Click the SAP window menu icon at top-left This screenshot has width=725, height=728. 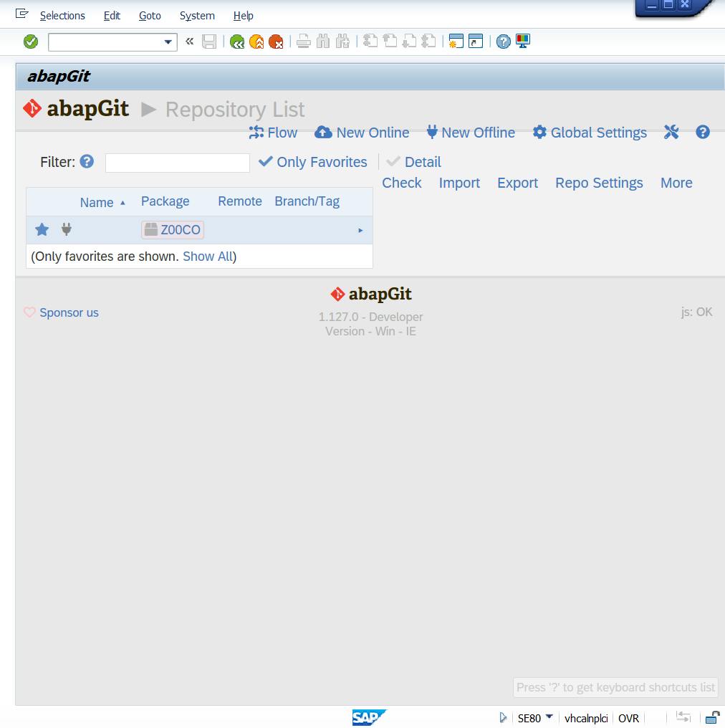pos(21,14)
